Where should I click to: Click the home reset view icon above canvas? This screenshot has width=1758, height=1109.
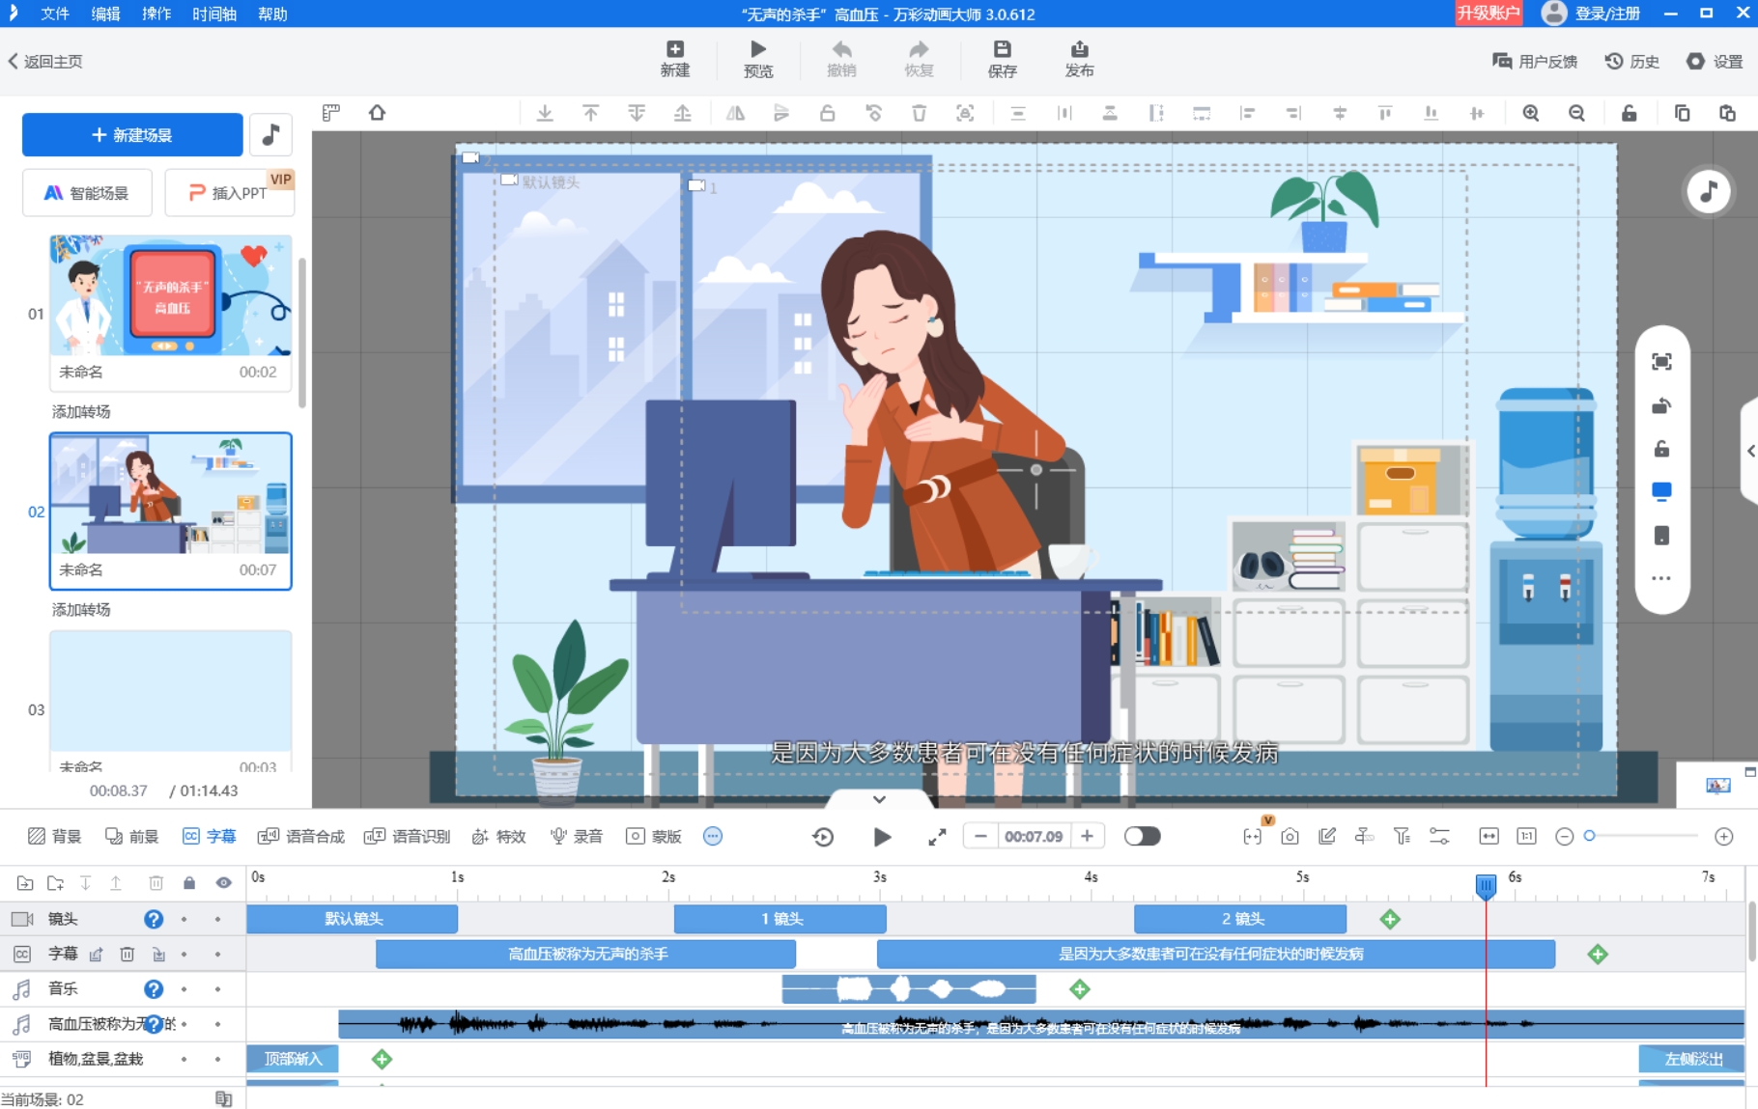(x=378, y=113)
